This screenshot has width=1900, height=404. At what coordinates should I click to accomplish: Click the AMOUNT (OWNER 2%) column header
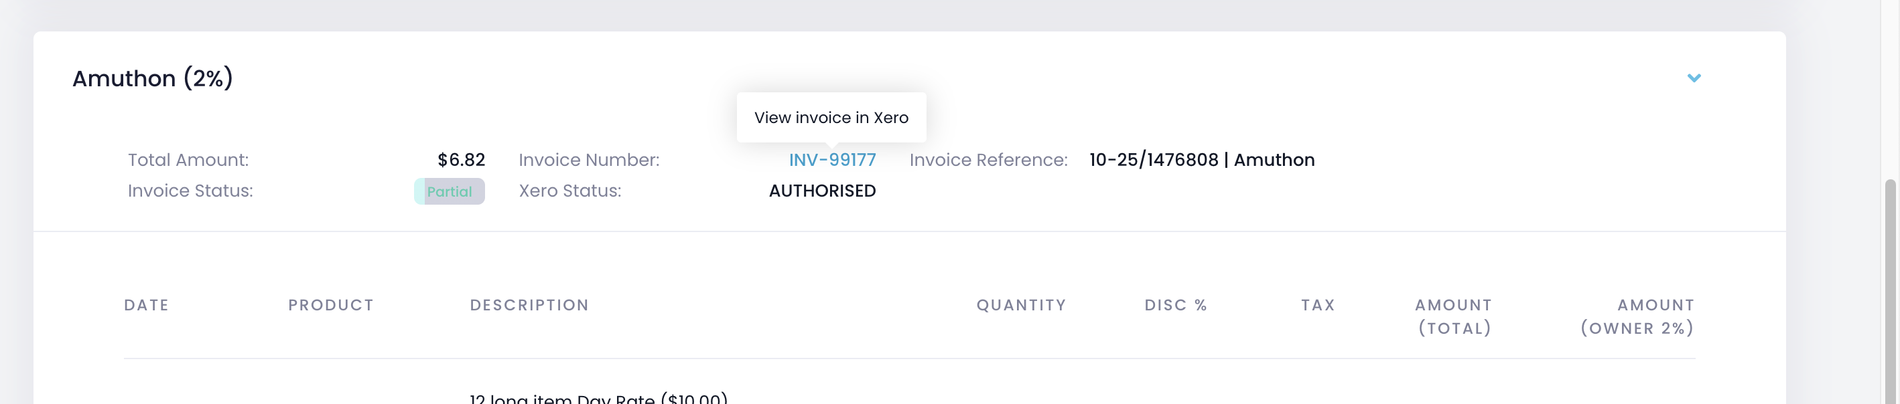1637,316
